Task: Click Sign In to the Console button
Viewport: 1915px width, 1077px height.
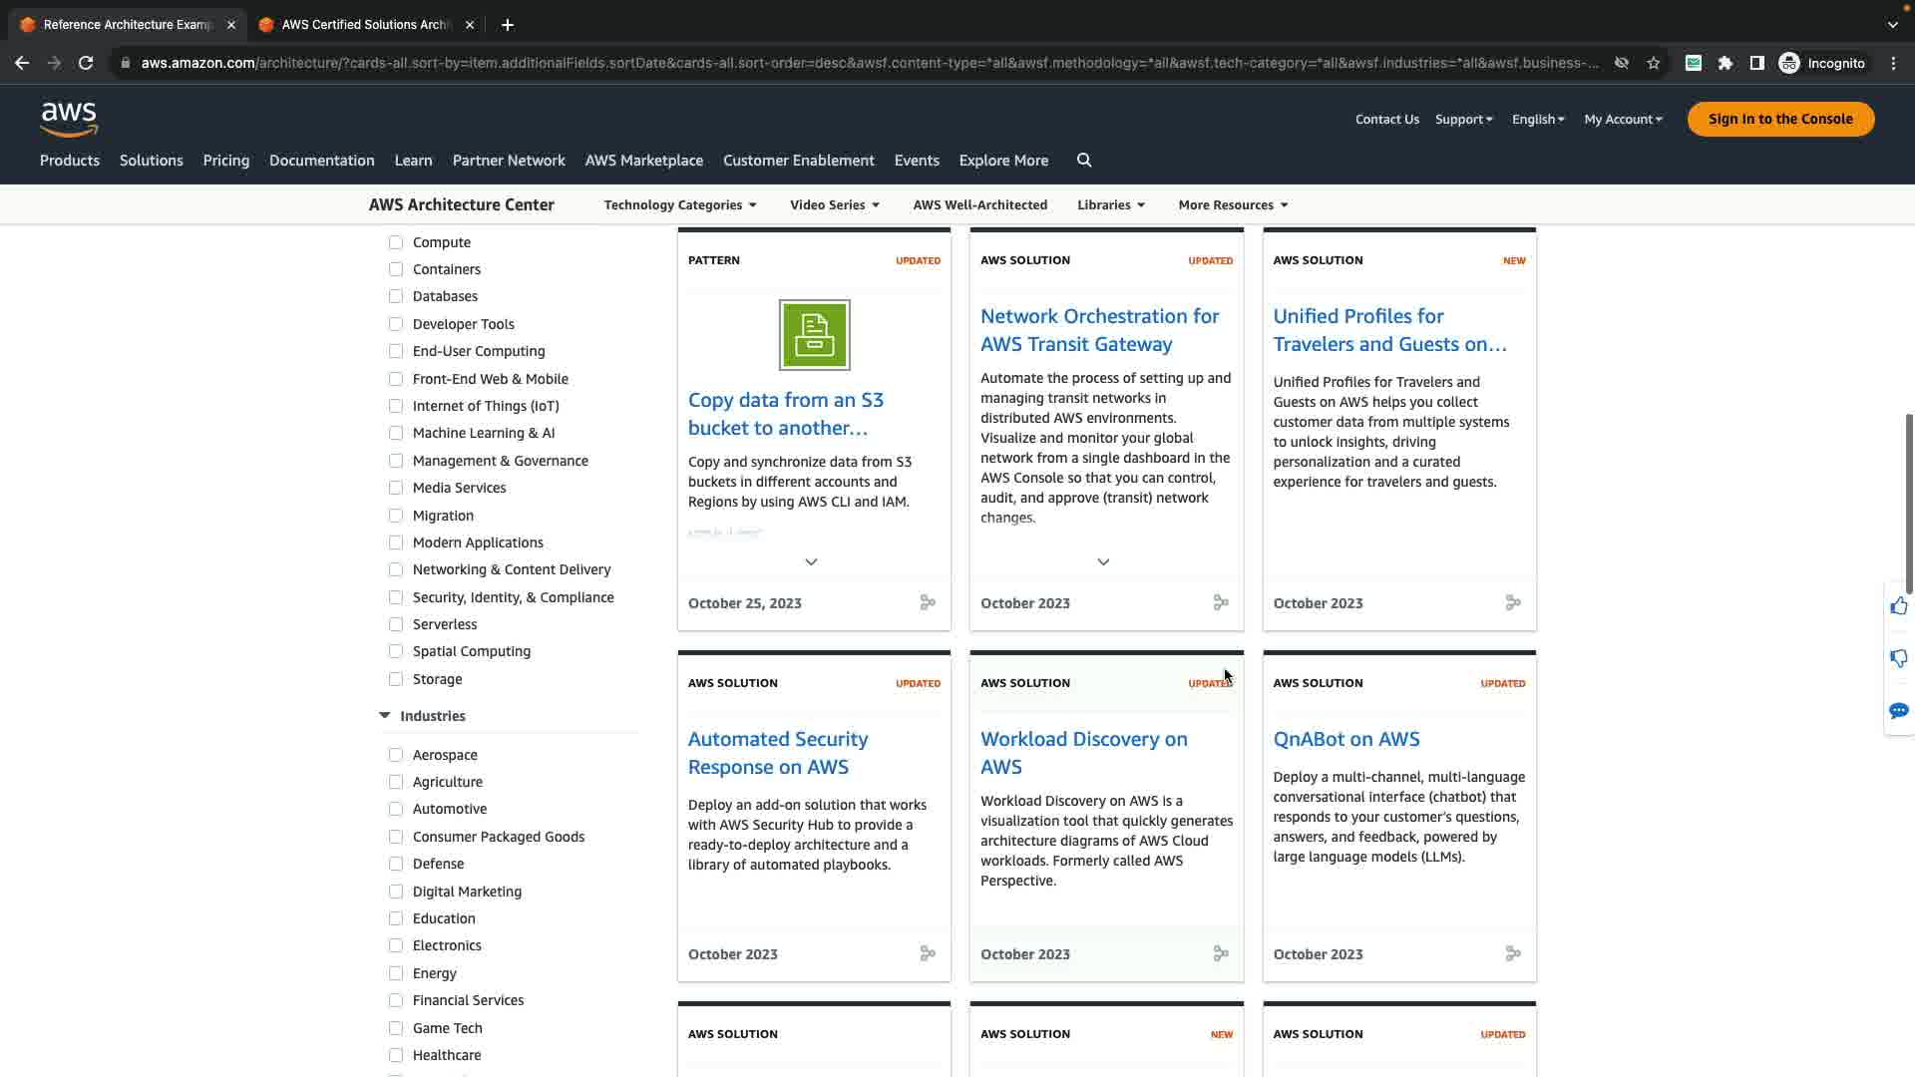Action: click(x=1779, y=119)
